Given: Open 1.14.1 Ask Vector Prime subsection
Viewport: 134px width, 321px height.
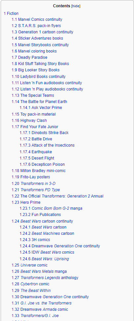Looking at the screenshot, I should (x=41, y=107).
